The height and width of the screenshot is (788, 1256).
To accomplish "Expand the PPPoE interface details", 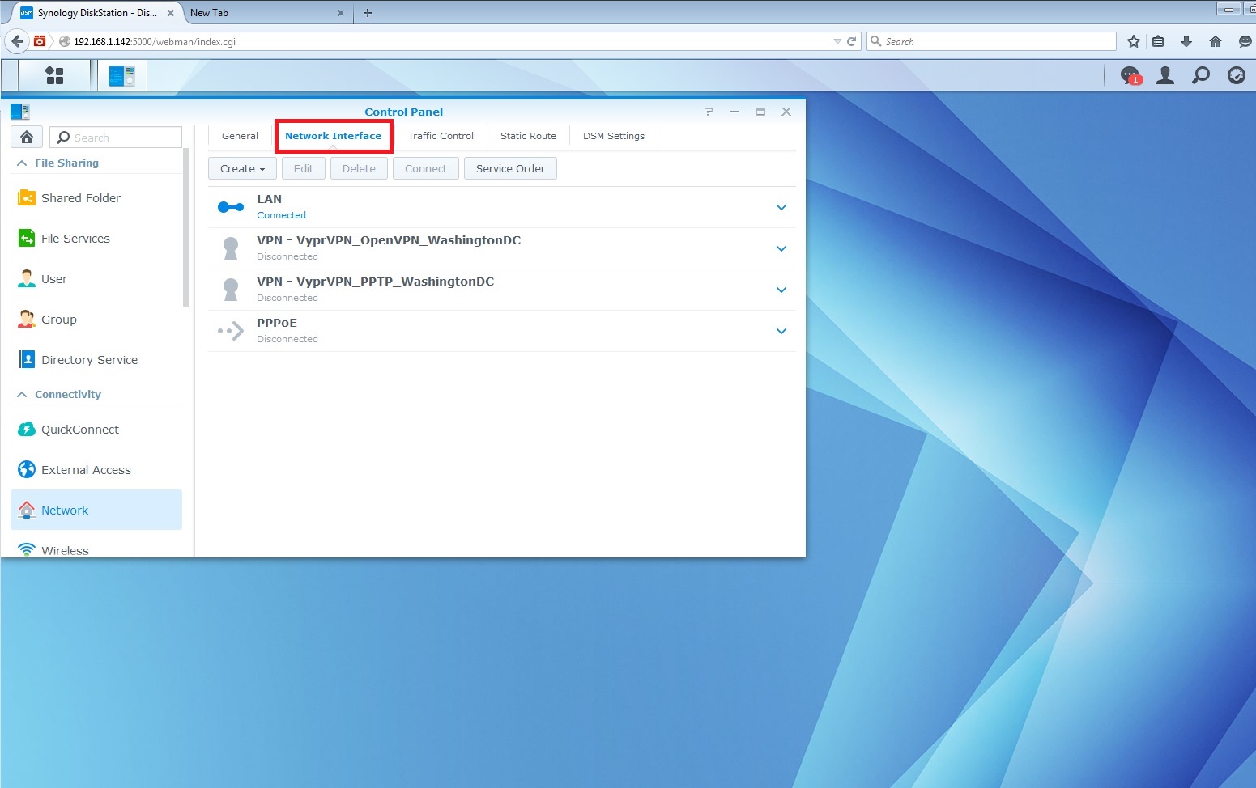I will point(781,331).
